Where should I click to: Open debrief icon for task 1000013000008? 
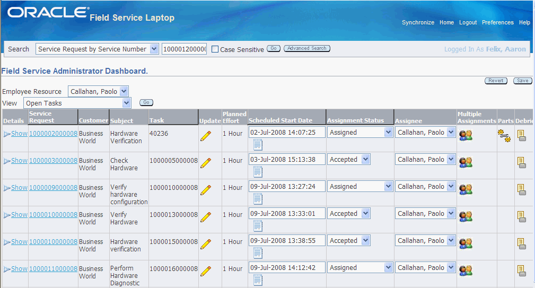click(522, 216)
